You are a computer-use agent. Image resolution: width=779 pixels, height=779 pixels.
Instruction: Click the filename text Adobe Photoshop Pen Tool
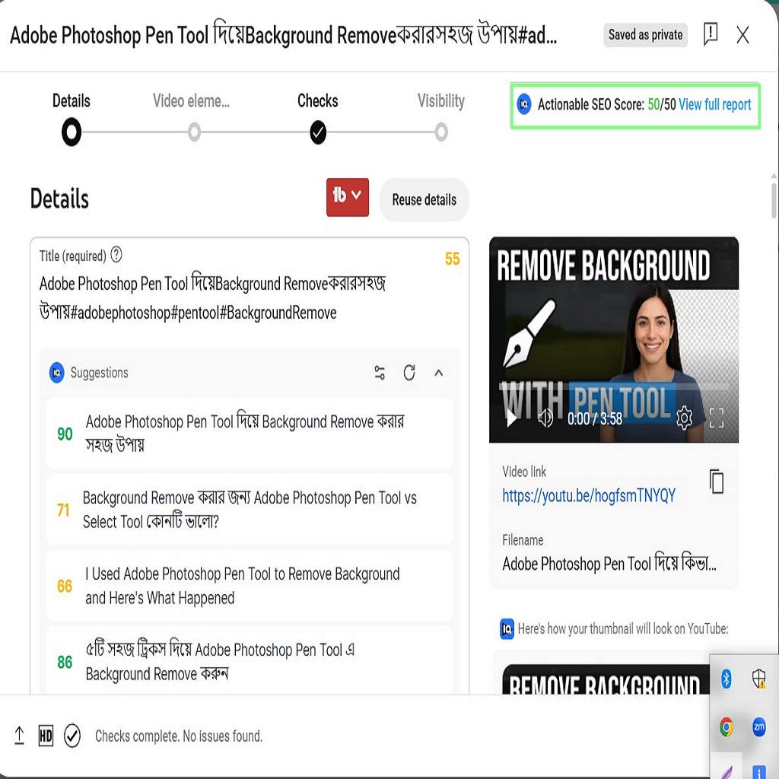[609, 564]
